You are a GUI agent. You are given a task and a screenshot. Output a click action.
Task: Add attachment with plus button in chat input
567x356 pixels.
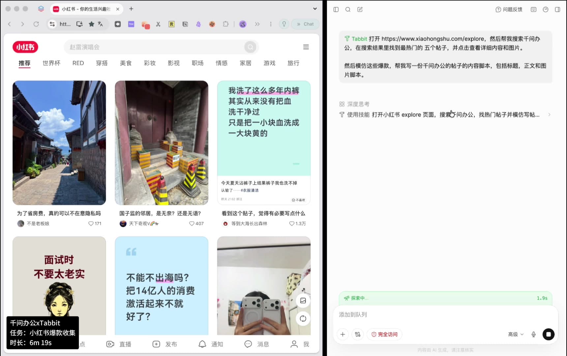pyautogui.click(x=343, y=334)
